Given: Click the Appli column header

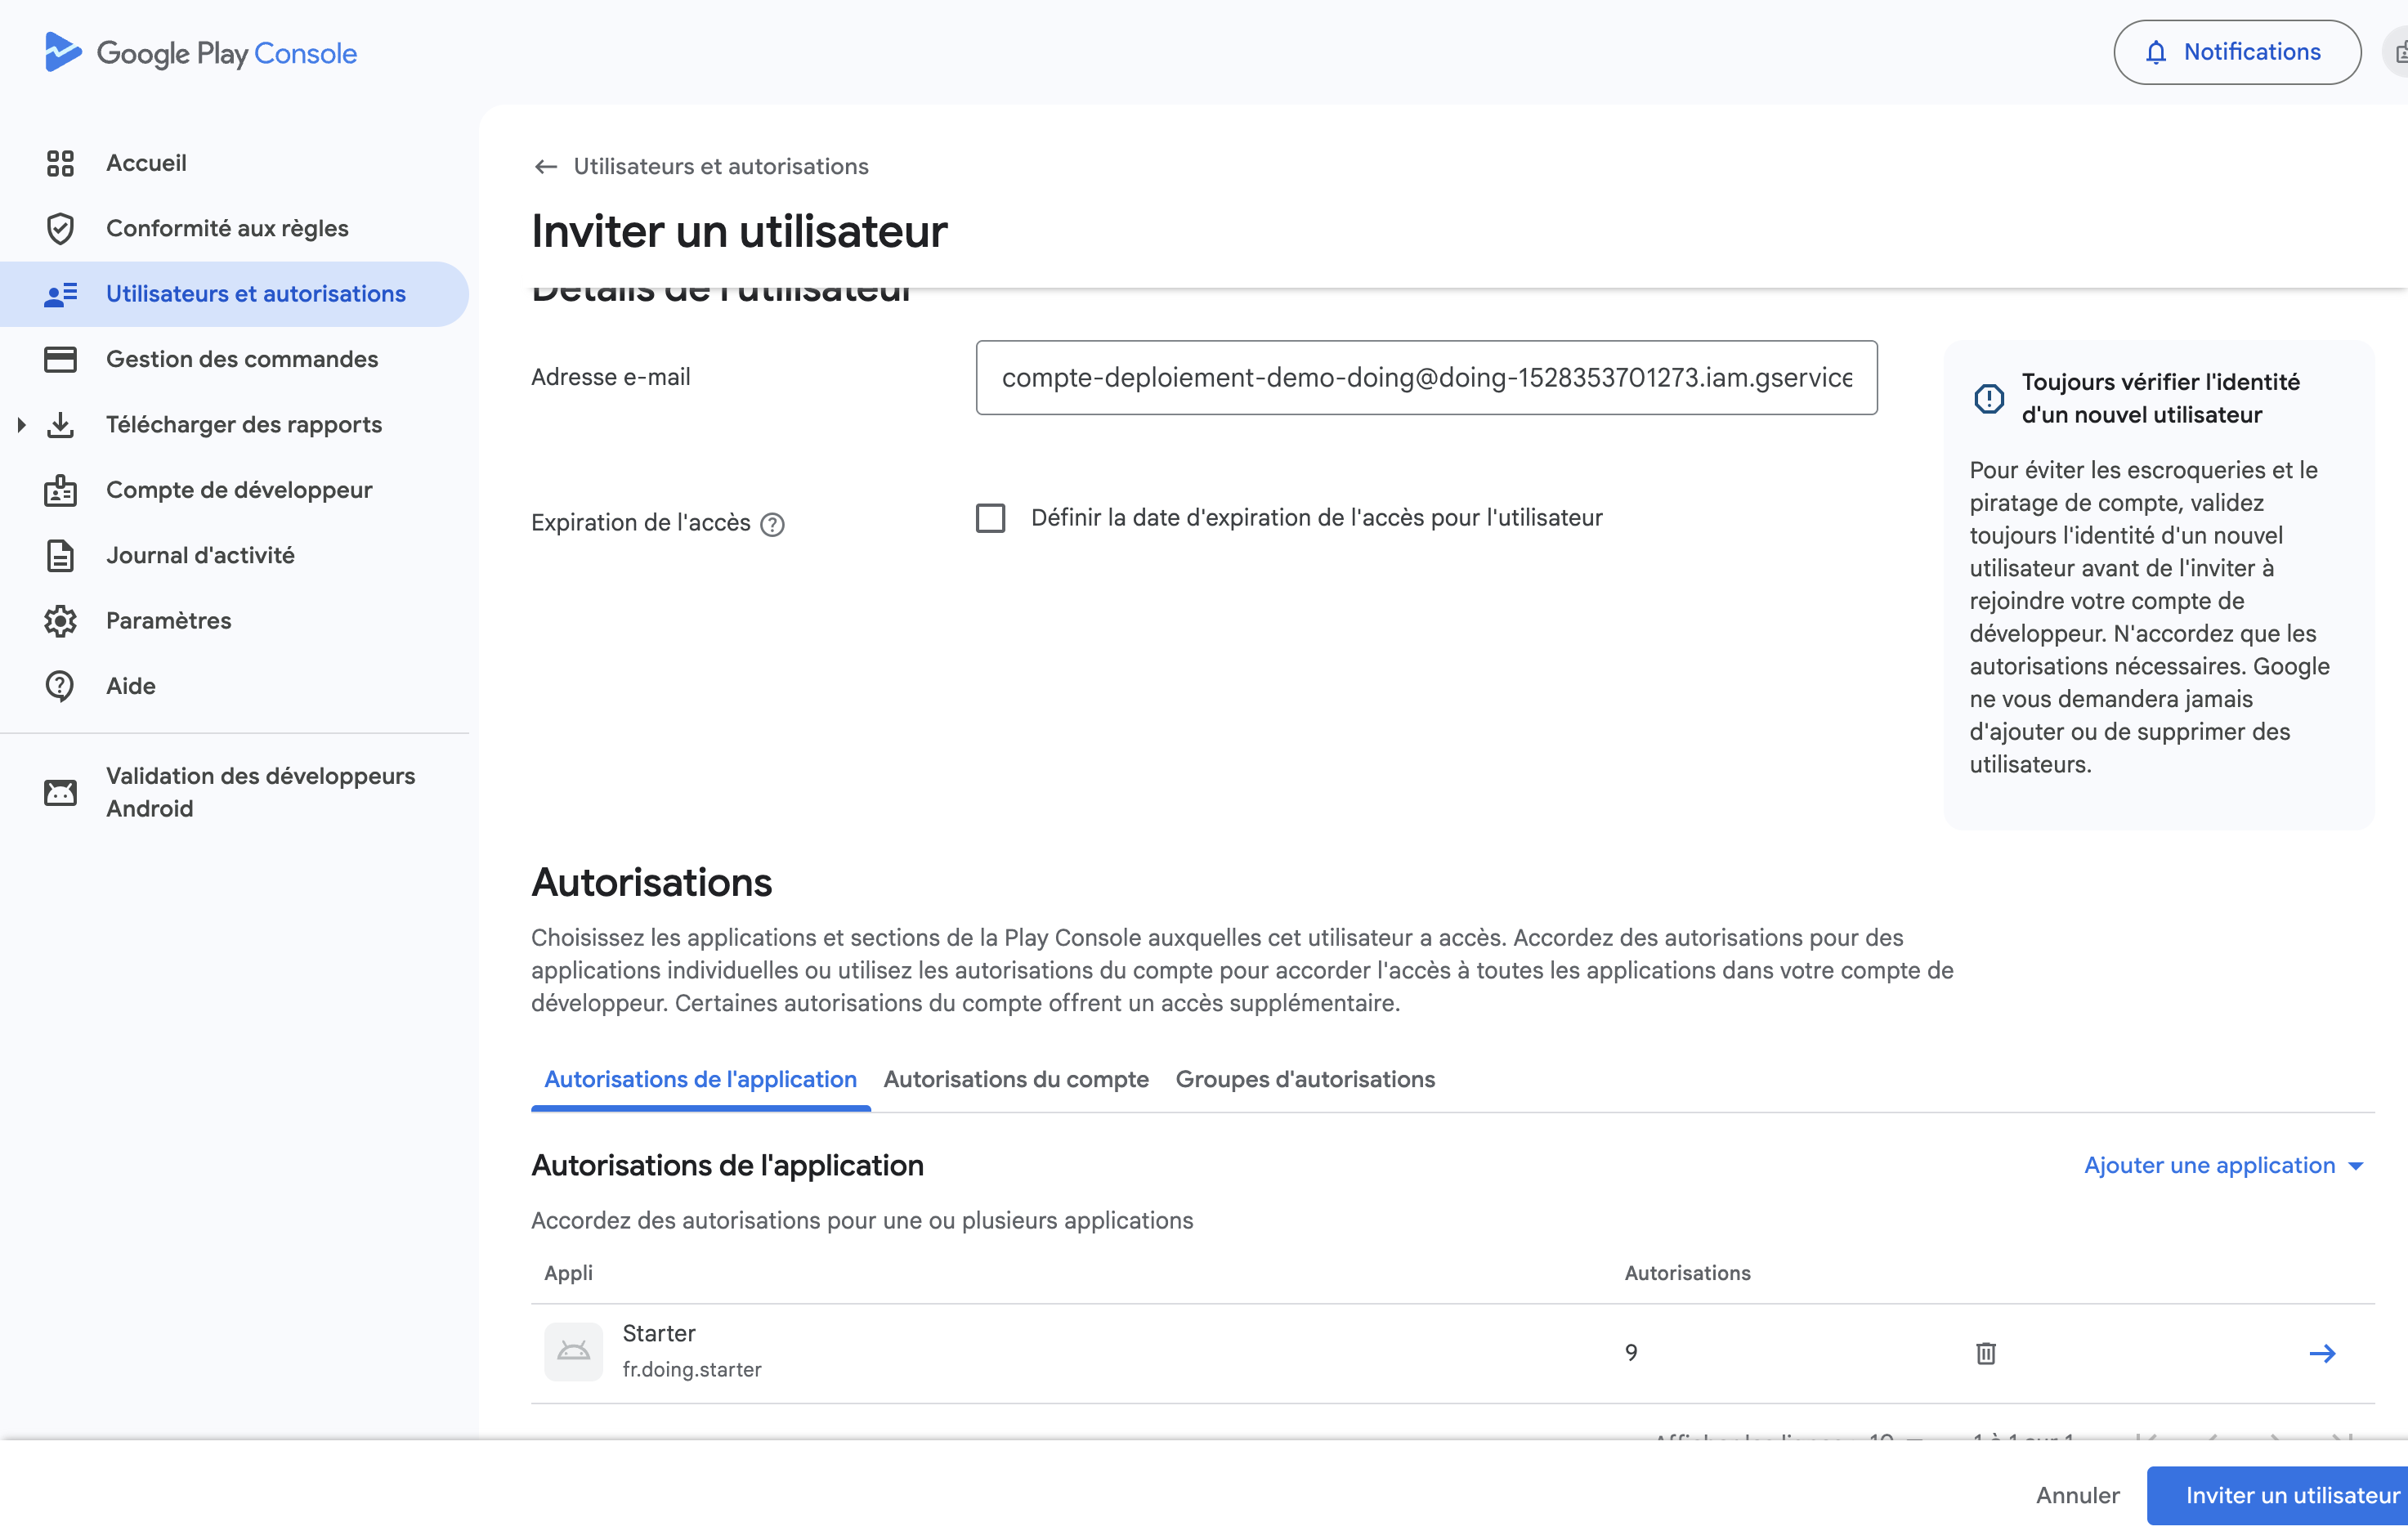Looking at the screenshot, I should pyautogui.click(x=568, y=1273).
